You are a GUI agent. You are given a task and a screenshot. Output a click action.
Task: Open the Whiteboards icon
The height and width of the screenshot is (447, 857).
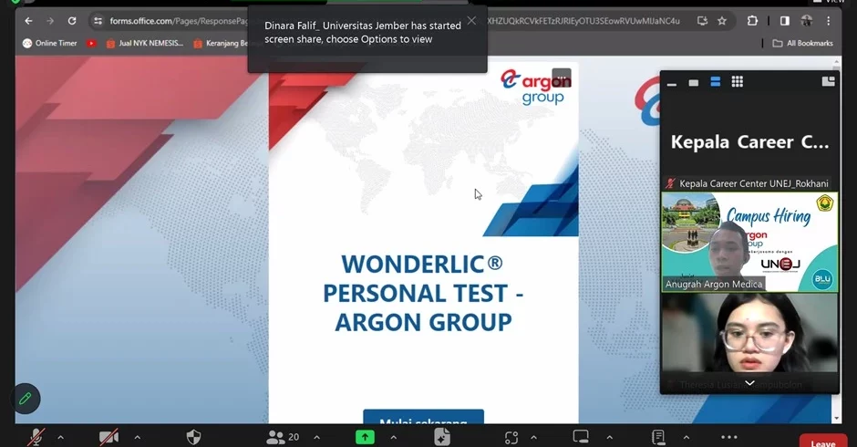(581, 437)
